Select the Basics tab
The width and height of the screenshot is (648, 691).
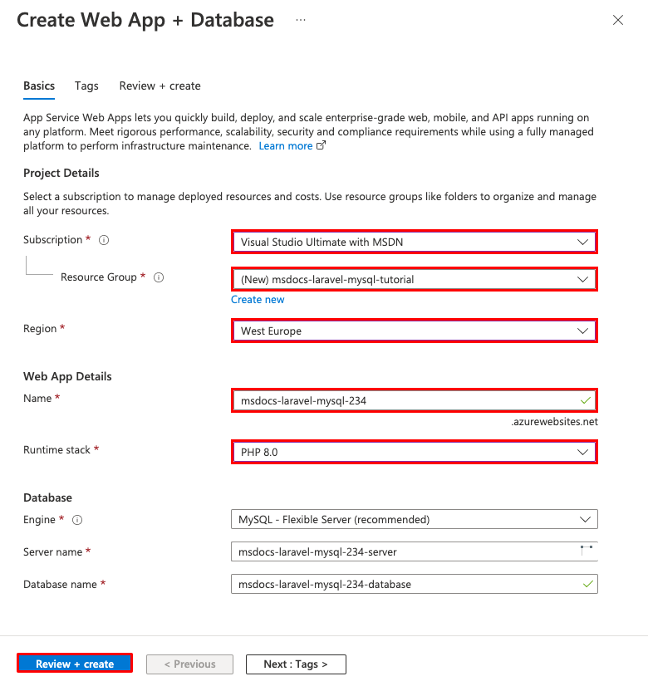click(39, 86)
